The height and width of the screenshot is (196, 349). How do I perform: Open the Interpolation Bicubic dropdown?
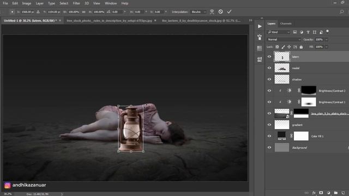[198, 12]
